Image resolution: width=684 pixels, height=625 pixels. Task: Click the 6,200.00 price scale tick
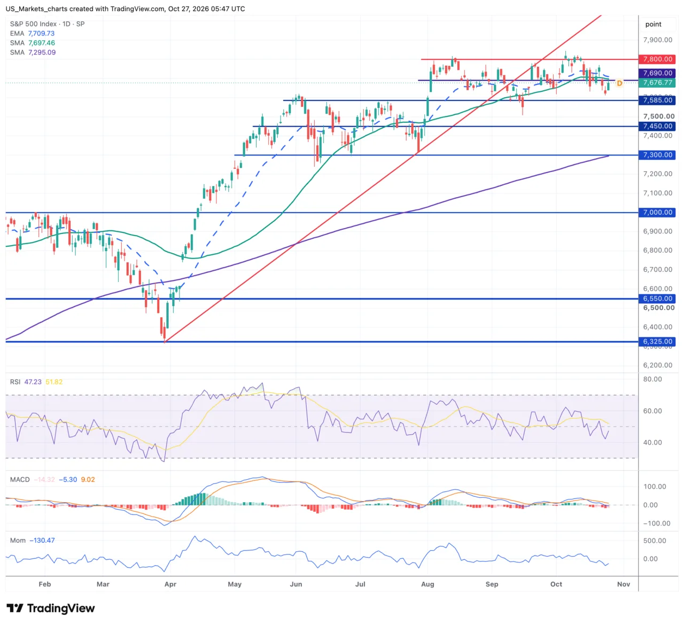(x=658, y=365)
